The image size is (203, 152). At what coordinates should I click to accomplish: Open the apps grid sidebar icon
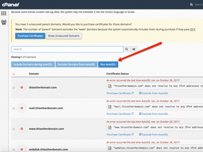pyautogui.click(x=4, y=13)
